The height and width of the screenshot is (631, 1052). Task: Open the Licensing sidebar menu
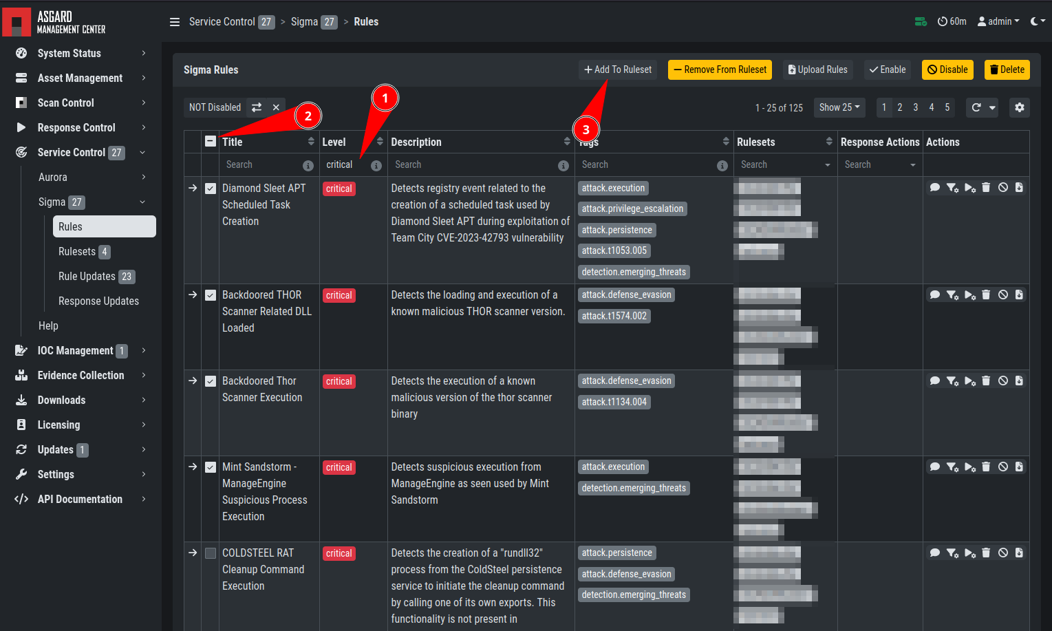pyautogui.click(x=80, y=425)
